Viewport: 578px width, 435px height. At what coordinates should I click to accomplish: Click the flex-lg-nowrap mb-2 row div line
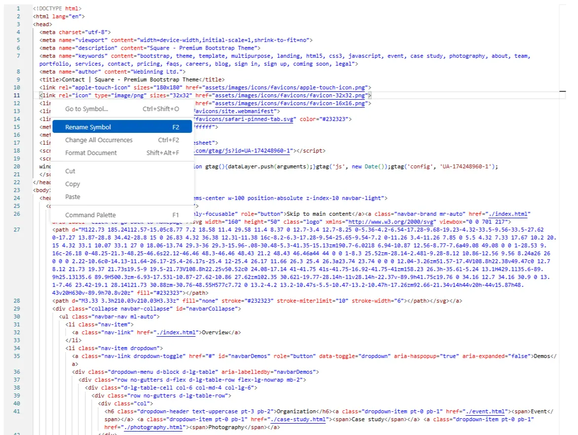click(192, 380)
